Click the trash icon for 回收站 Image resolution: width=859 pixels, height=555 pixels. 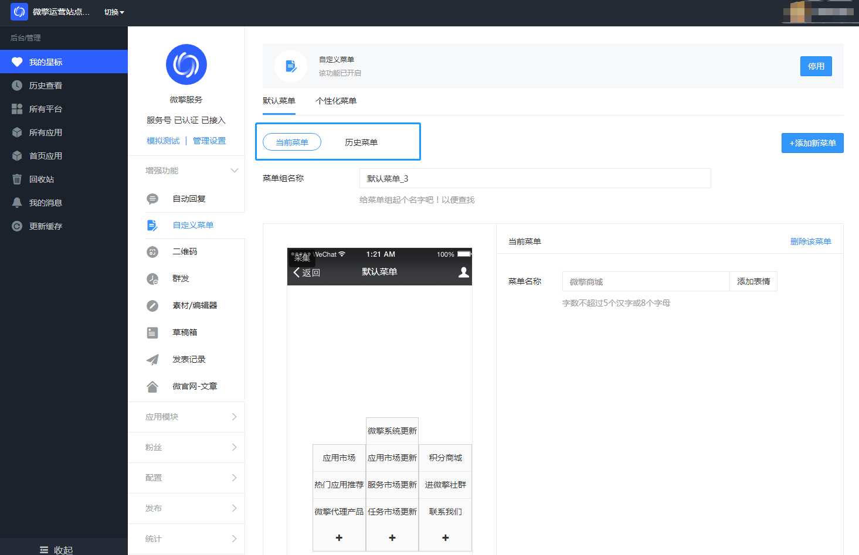pos(17,179)
